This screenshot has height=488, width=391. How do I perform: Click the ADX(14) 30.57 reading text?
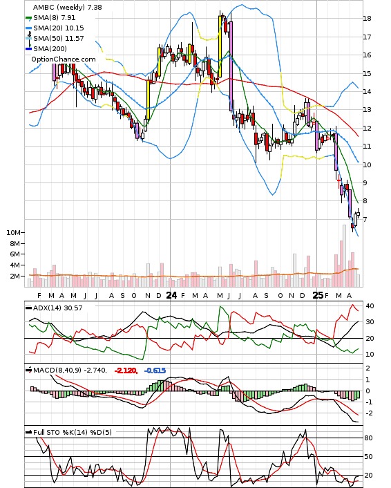coord(57,308)
